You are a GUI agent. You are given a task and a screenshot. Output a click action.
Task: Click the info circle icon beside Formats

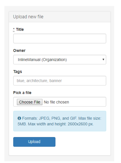tap(19, 118)
